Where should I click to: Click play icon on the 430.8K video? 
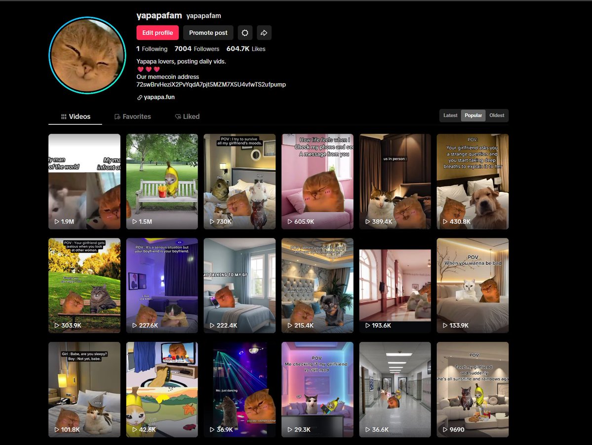(x=445, y=222)
